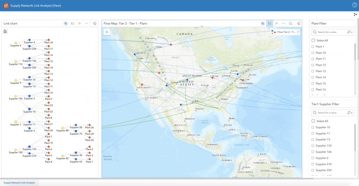Click the Link chart card title
Image resolution: width=359 pixels, height=186 pixels.
click(10, 23)
